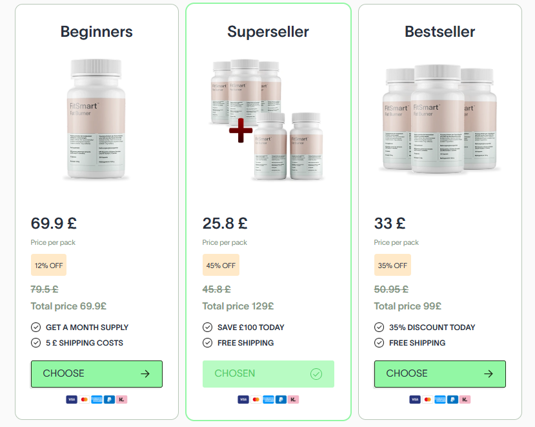This screenshot has width=535, height=427.
Task: Select the Beginners plan heading
Action: 97,32
